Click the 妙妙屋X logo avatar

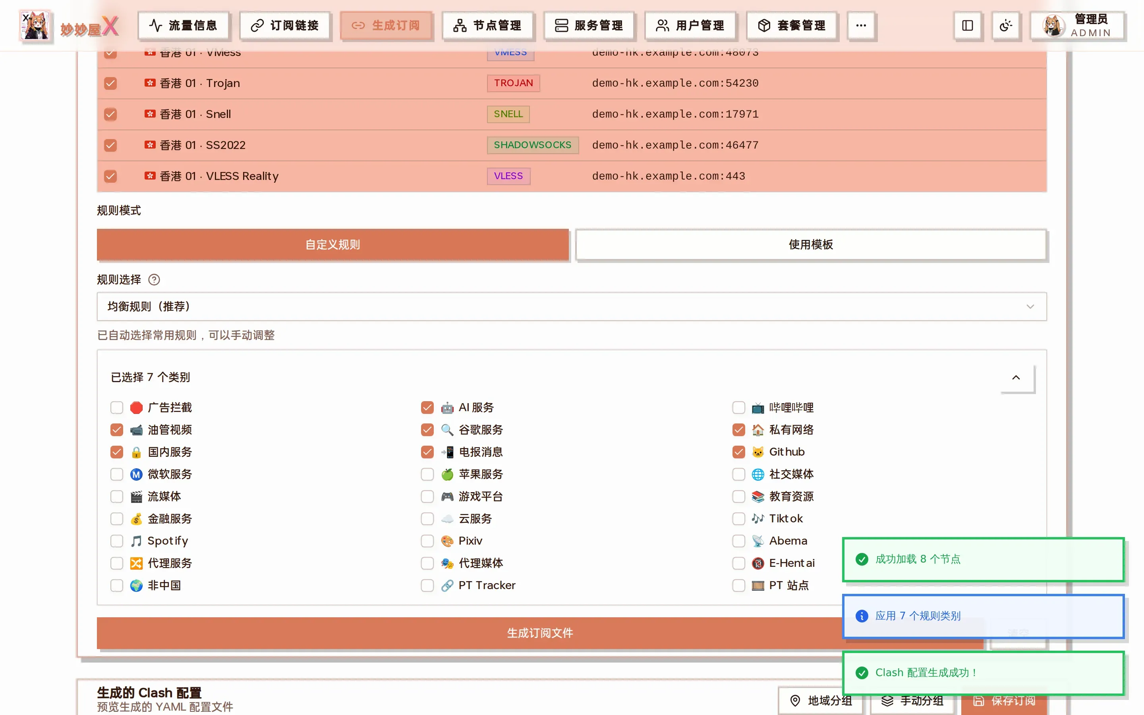[35, 25]
